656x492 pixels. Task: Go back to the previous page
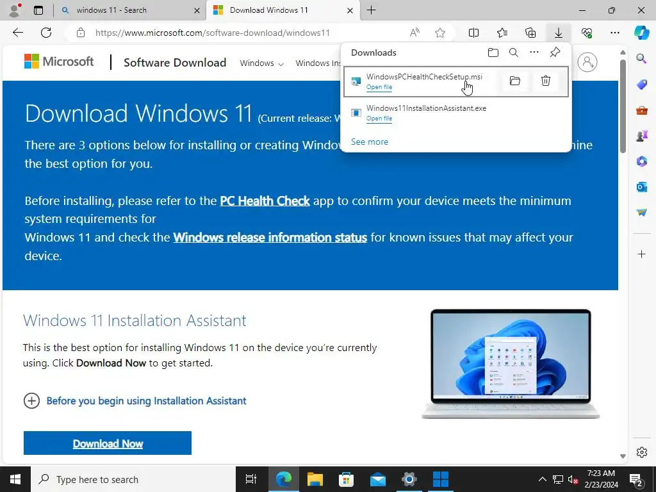(x=18, y=33)
